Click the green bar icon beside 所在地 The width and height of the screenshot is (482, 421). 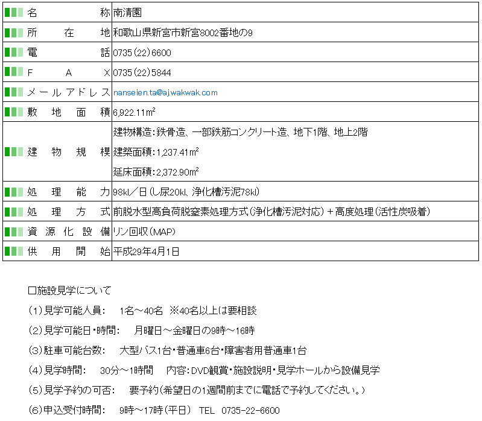coord(13,33)
